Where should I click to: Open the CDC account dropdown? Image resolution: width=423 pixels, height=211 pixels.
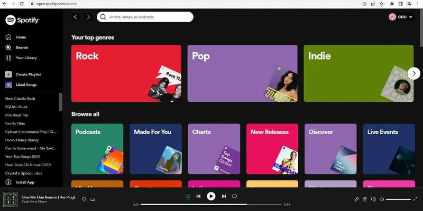coord(401,17)
